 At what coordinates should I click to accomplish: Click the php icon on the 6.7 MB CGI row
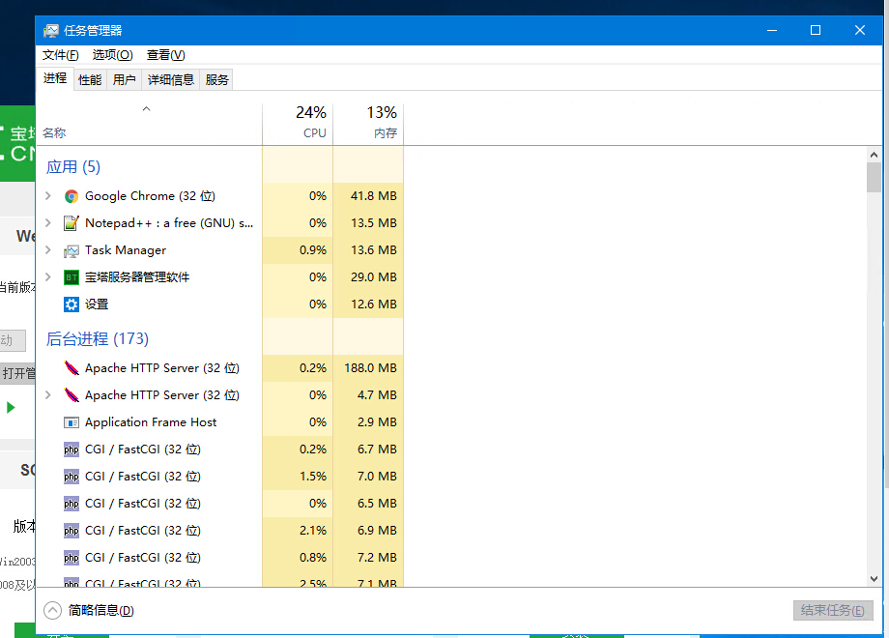(71, 449)
